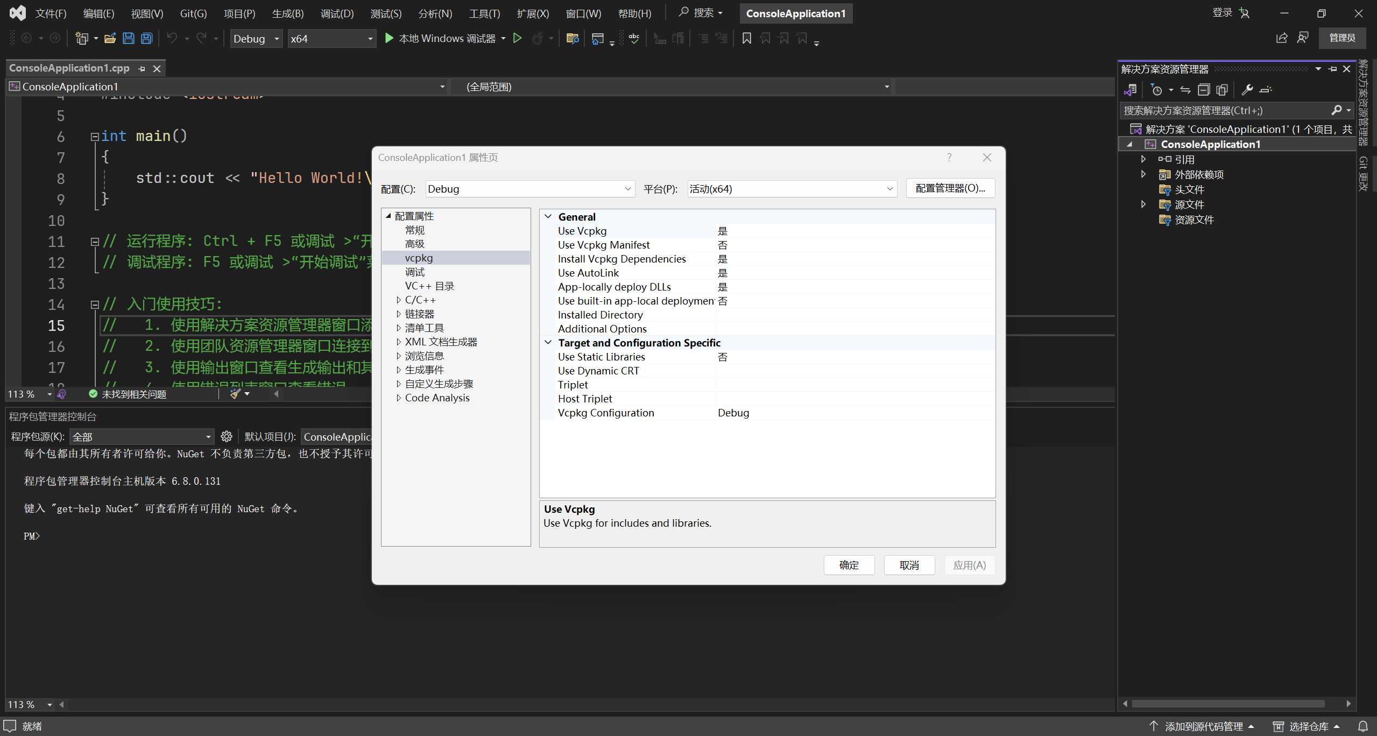The image size is (1377, 736).
Task: Collapse the int main() code fold marker
Action: click(x=95, y=137)
